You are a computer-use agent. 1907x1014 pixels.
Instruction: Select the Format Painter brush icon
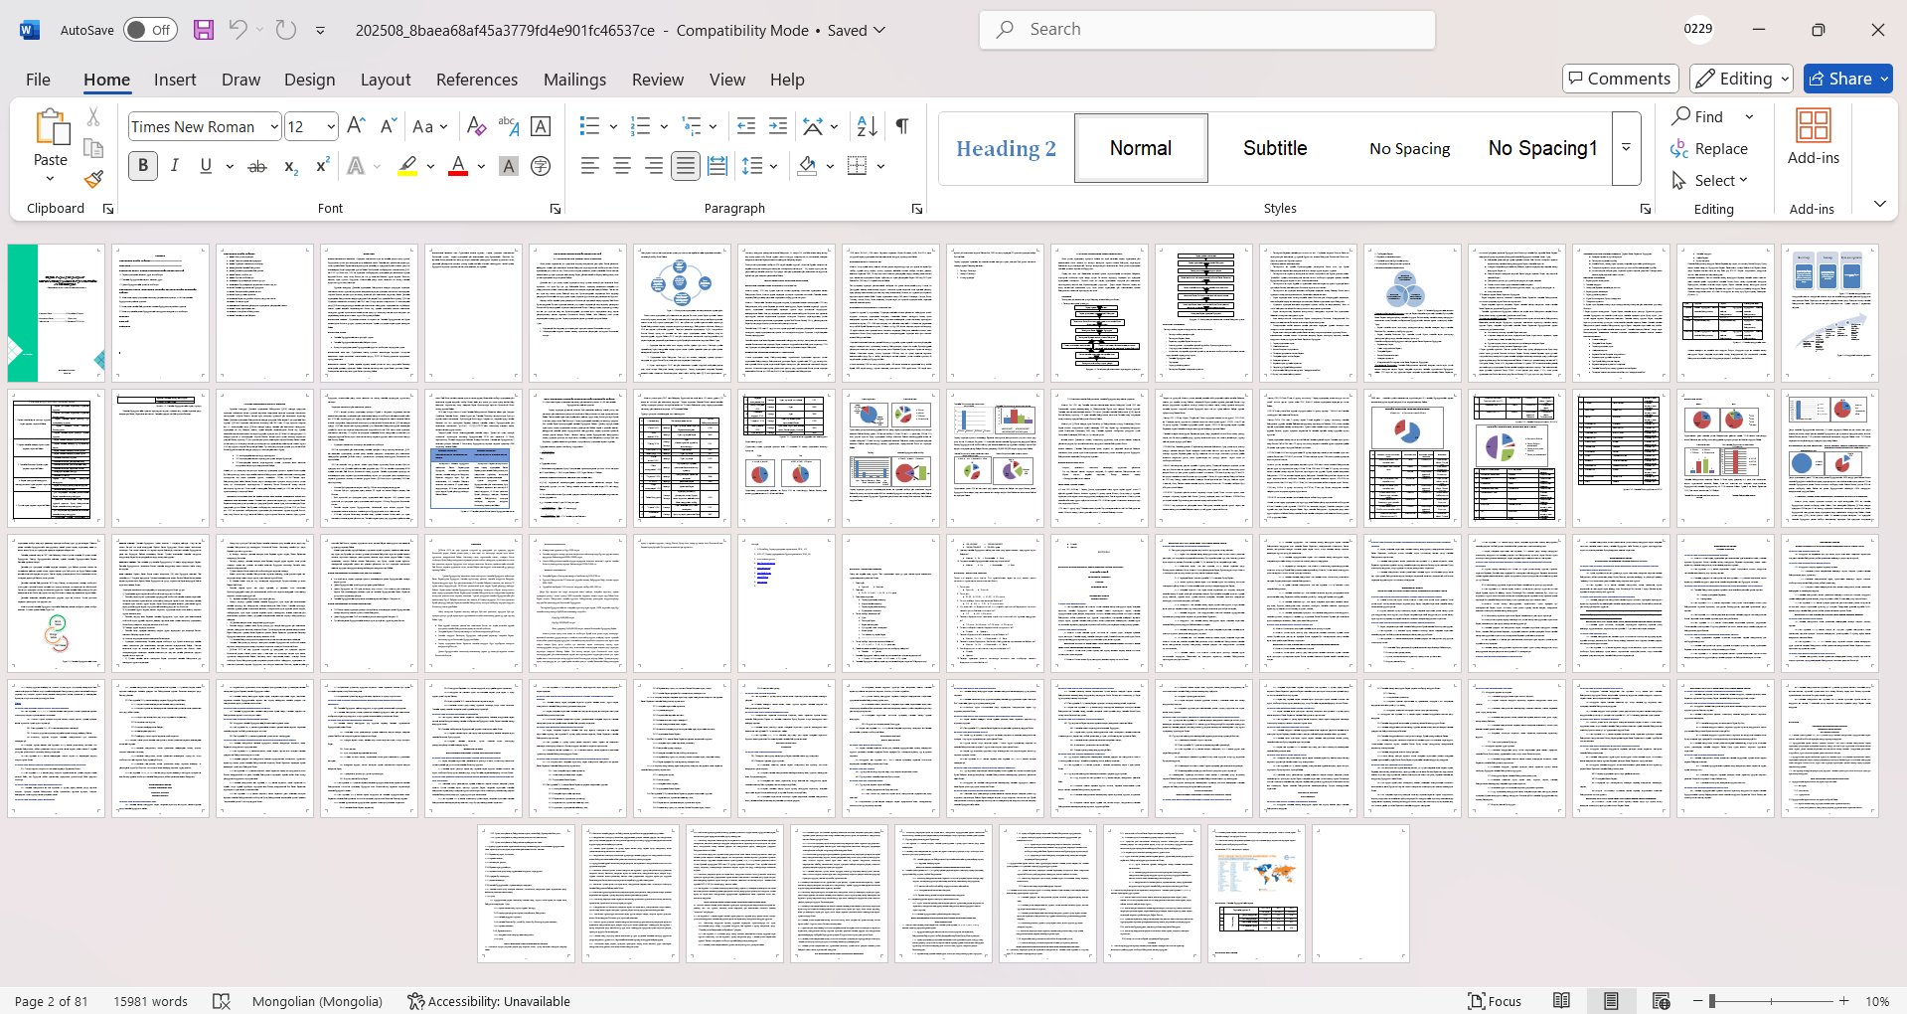(93, 179)
